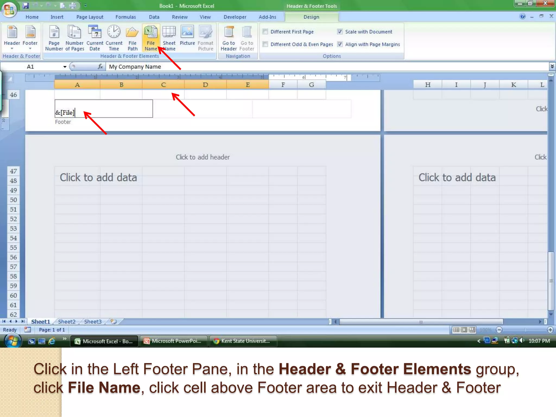Open the Windows Start menu
The width and height of the screenshot is (556, 417).
[12, 341]
